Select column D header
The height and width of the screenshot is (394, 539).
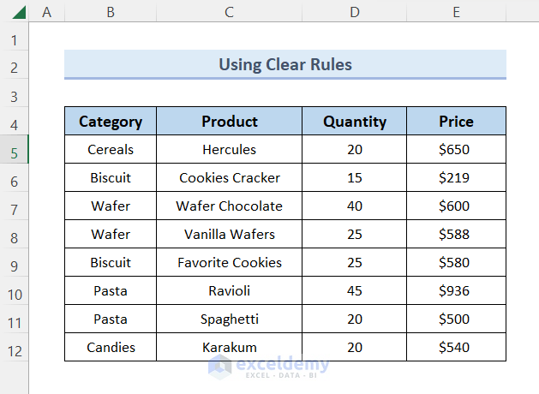(355, 11)
